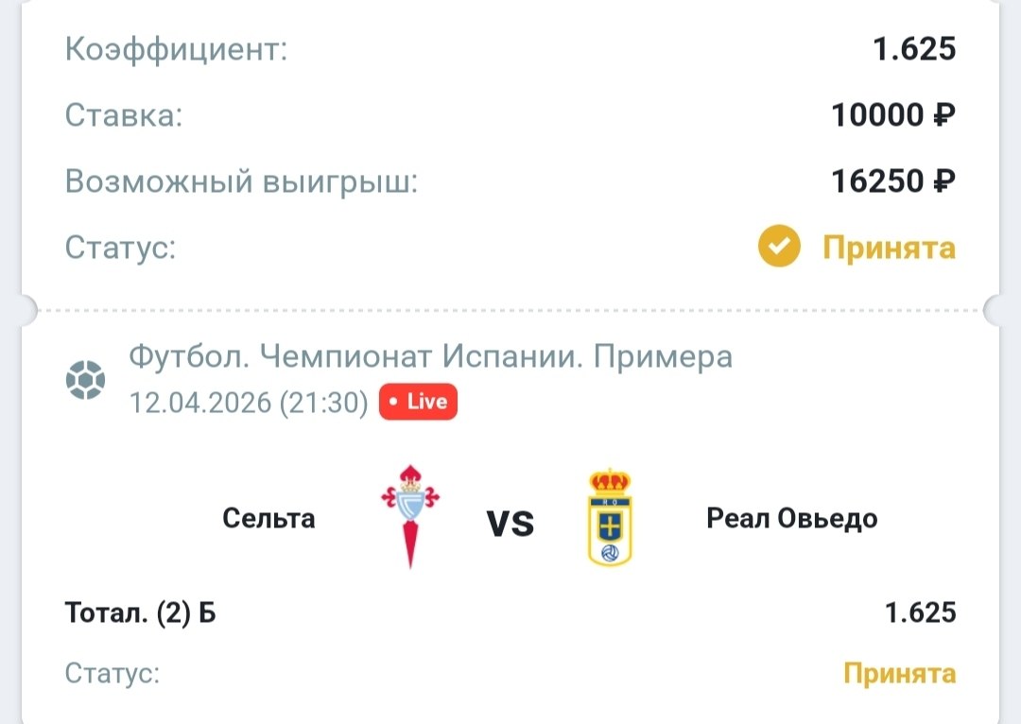This screenshot has height=724, width=1021.
Task: Click the Возможный выигрыш label
Action: pyautogui.click(x=241, y=181)
